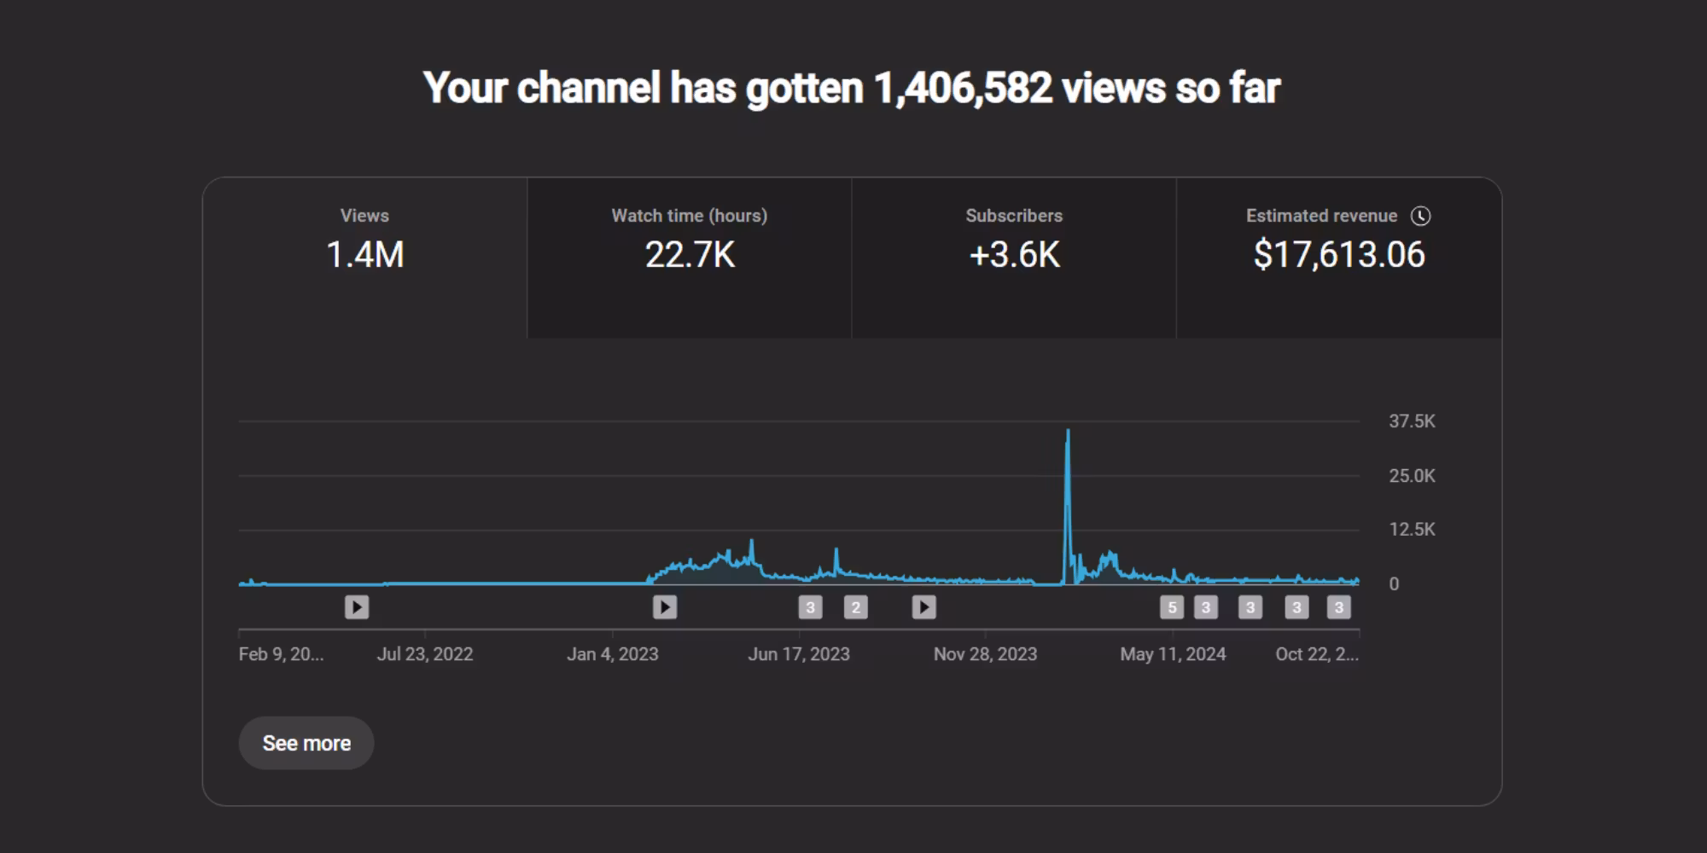
Task: Click the channel views headline text
Action: point(852,88)
